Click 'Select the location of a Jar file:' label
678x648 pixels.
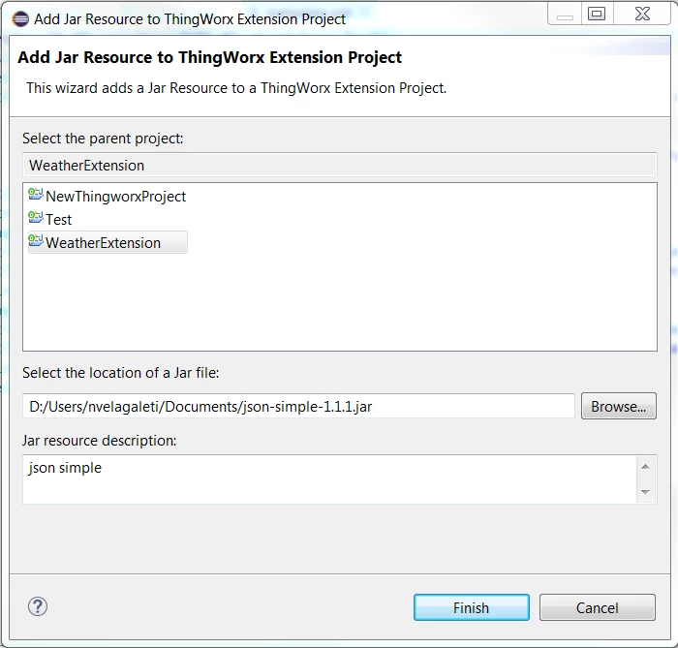[121, 373]
